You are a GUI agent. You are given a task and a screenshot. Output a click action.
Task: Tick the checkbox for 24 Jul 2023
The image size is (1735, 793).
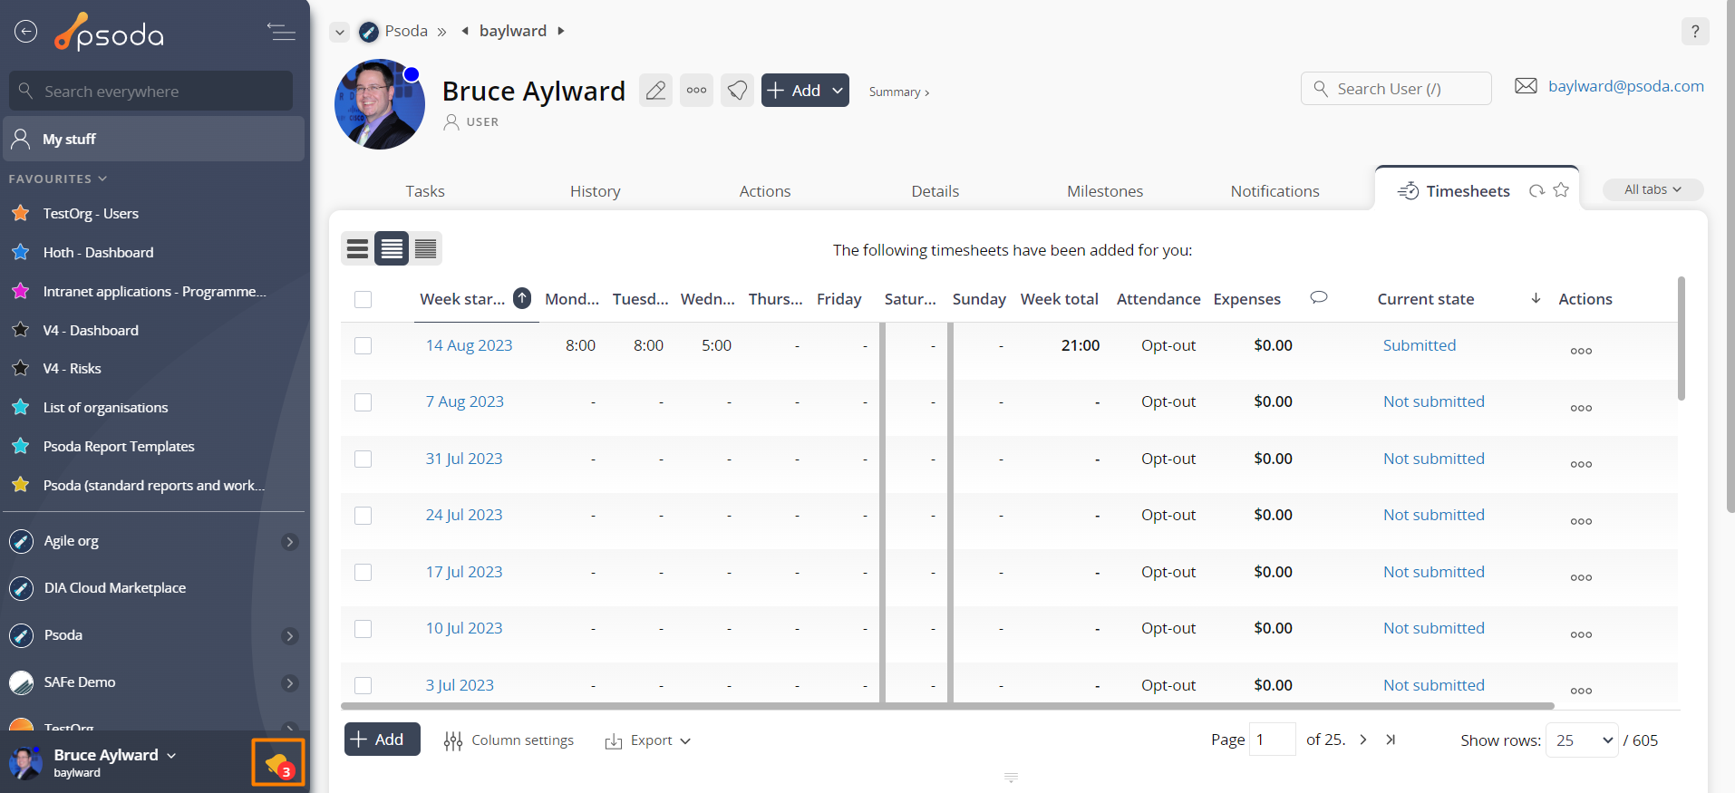point(363,516)
